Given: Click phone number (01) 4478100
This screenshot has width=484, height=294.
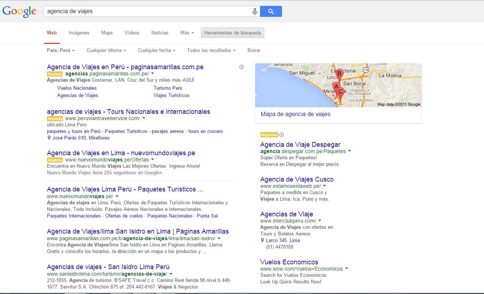Looking at the screenshot, I should coord(279,247).
